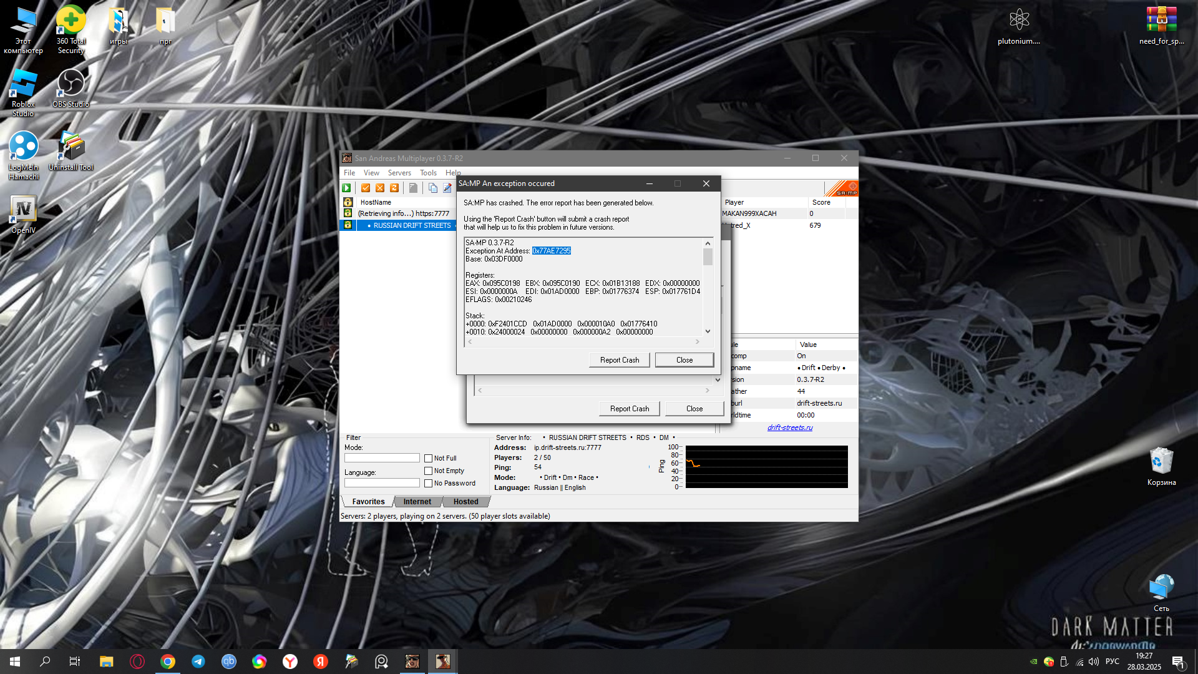Select the Сеть network desktop icon
The height and width of the screenshot is (674, 1198).
[x=1161, y=593]
